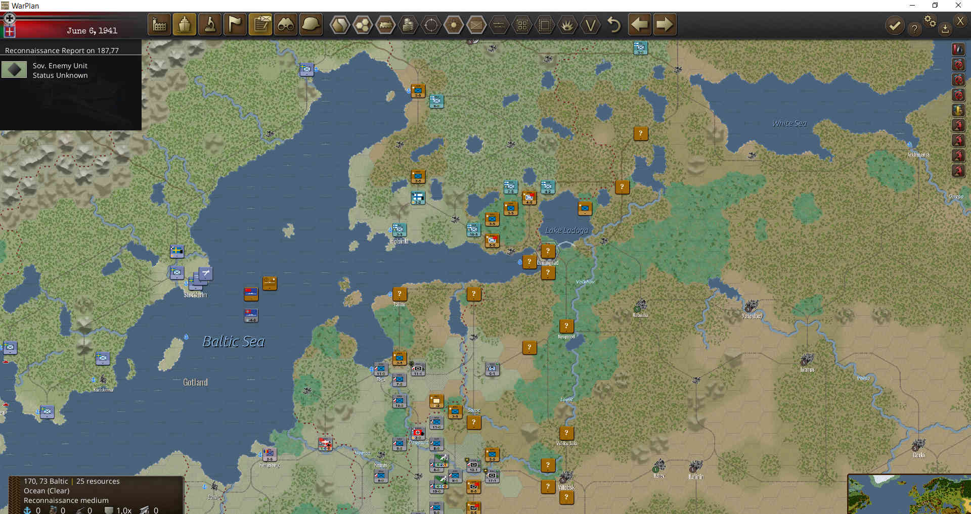Open the production factory screen

click(x=159, y=24)
